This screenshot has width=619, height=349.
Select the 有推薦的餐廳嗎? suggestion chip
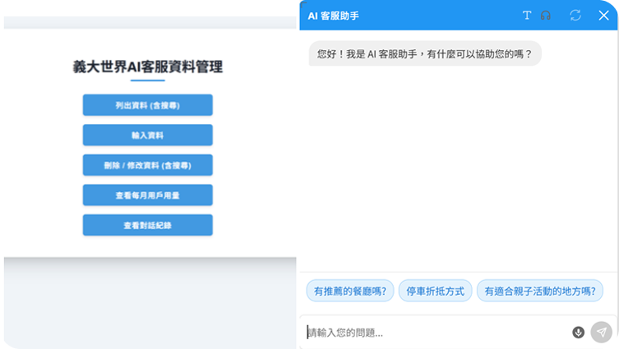pyautogui.click(x=349, y=291)
